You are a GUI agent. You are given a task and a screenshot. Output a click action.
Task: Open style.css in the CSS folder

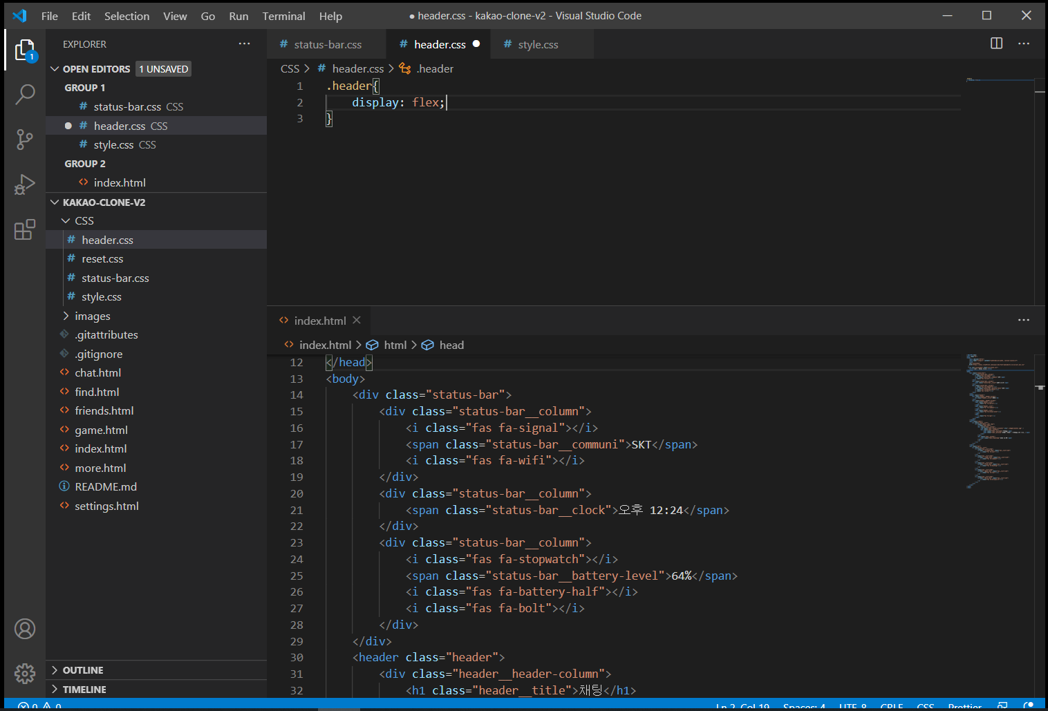(156, 296)
